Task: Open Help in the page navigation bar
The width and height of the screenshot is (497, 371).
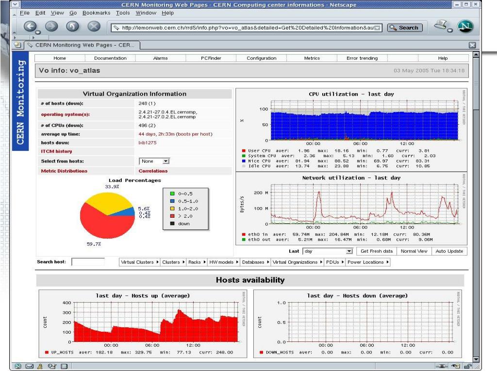Action: pos(443,58)
